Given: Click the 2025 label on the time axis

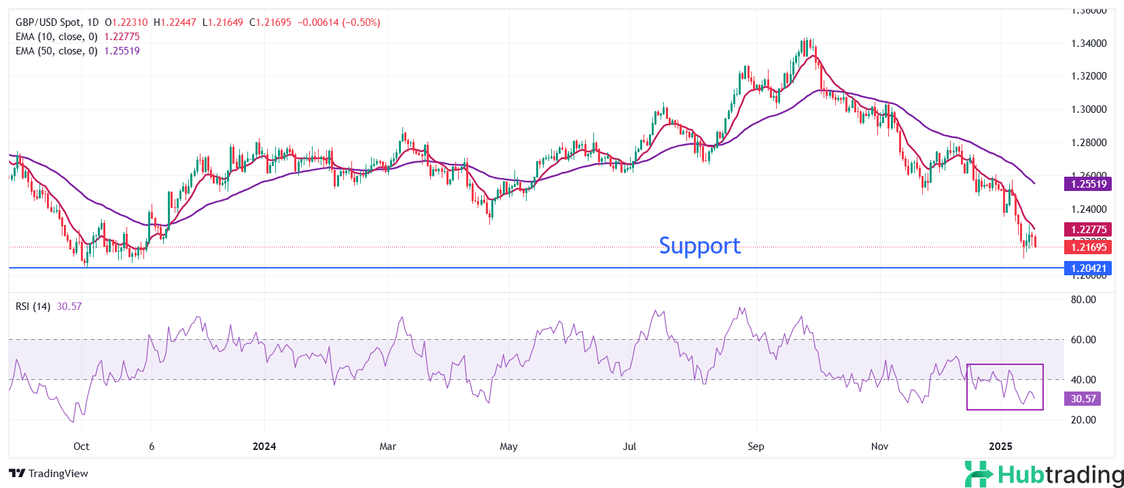Looking at the screenshot, I should (x=1000, y=447).
